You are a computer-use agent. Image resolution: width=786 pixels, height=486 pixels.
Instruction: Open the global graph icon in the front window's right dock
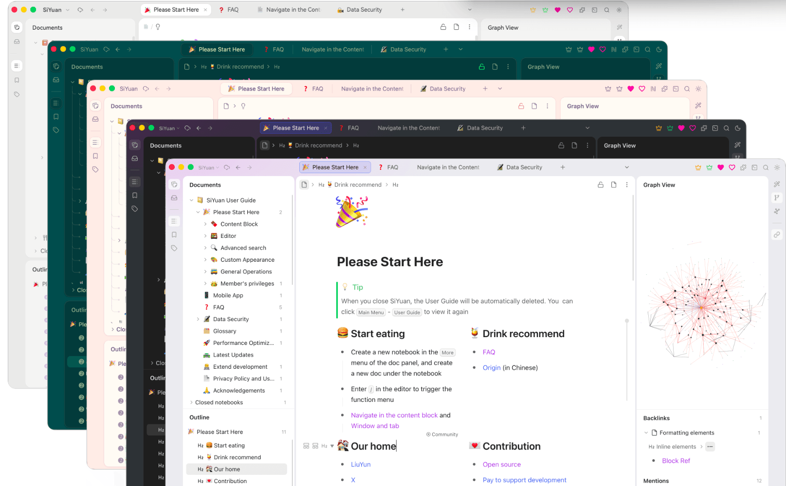777,211
